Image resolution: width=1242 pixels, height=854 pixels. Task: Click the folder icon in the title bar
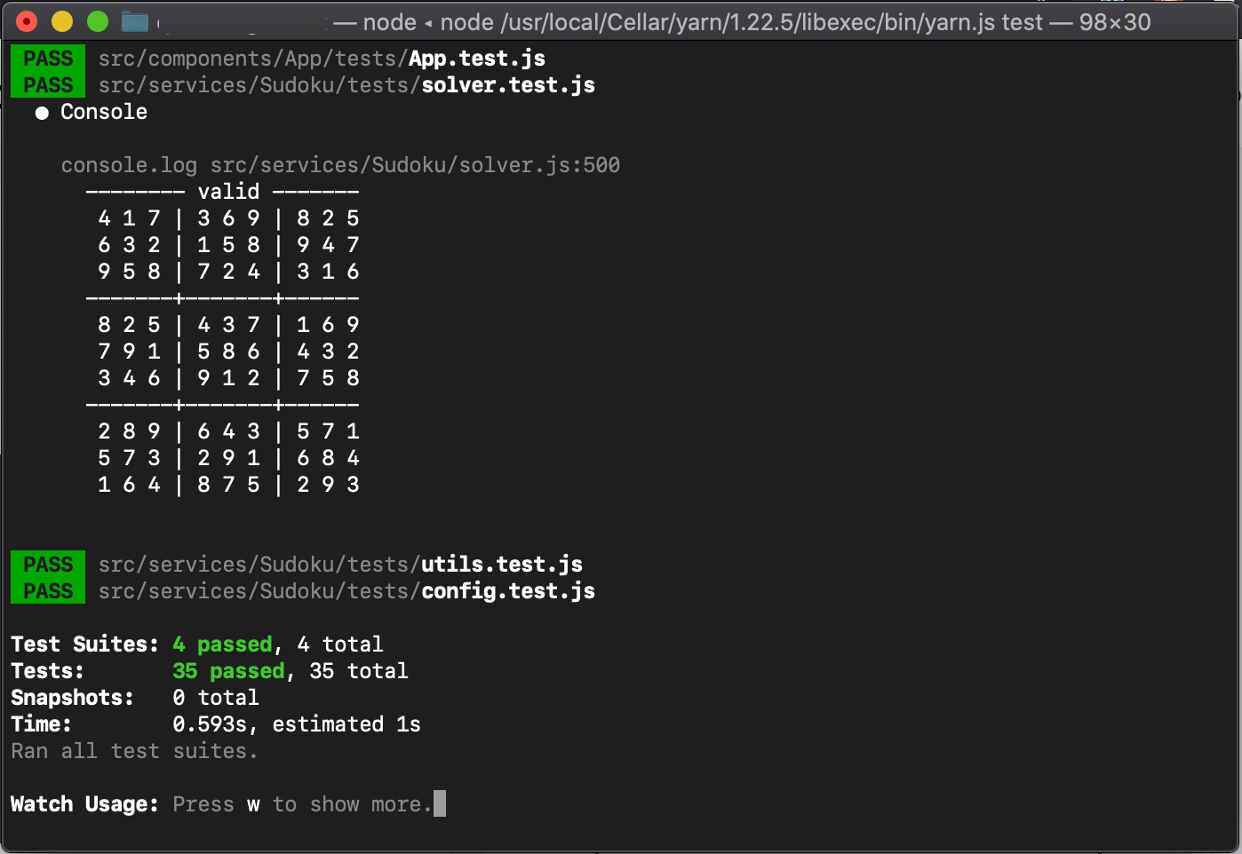point(135,21)
